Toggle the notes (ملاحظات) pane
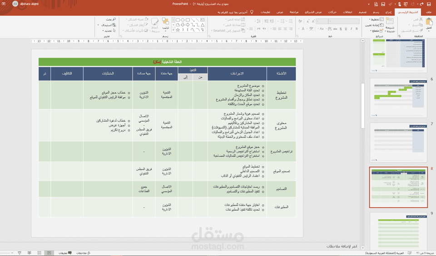 [83, 253]
